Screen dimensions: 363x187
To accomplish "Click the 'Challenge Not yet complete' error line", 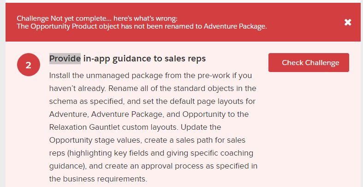I will coord(97,18).
